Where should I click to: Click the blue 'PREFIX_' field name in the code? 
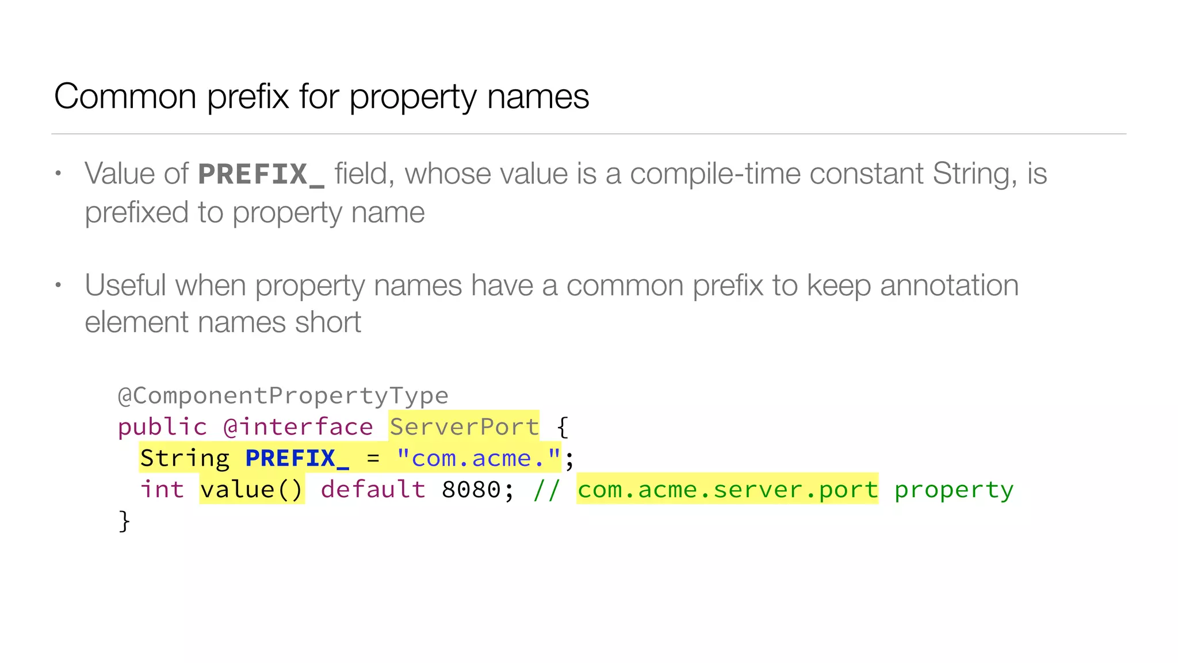[297, 458]
